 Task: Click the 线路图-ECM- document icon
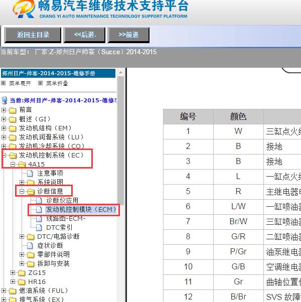(39, 219)
